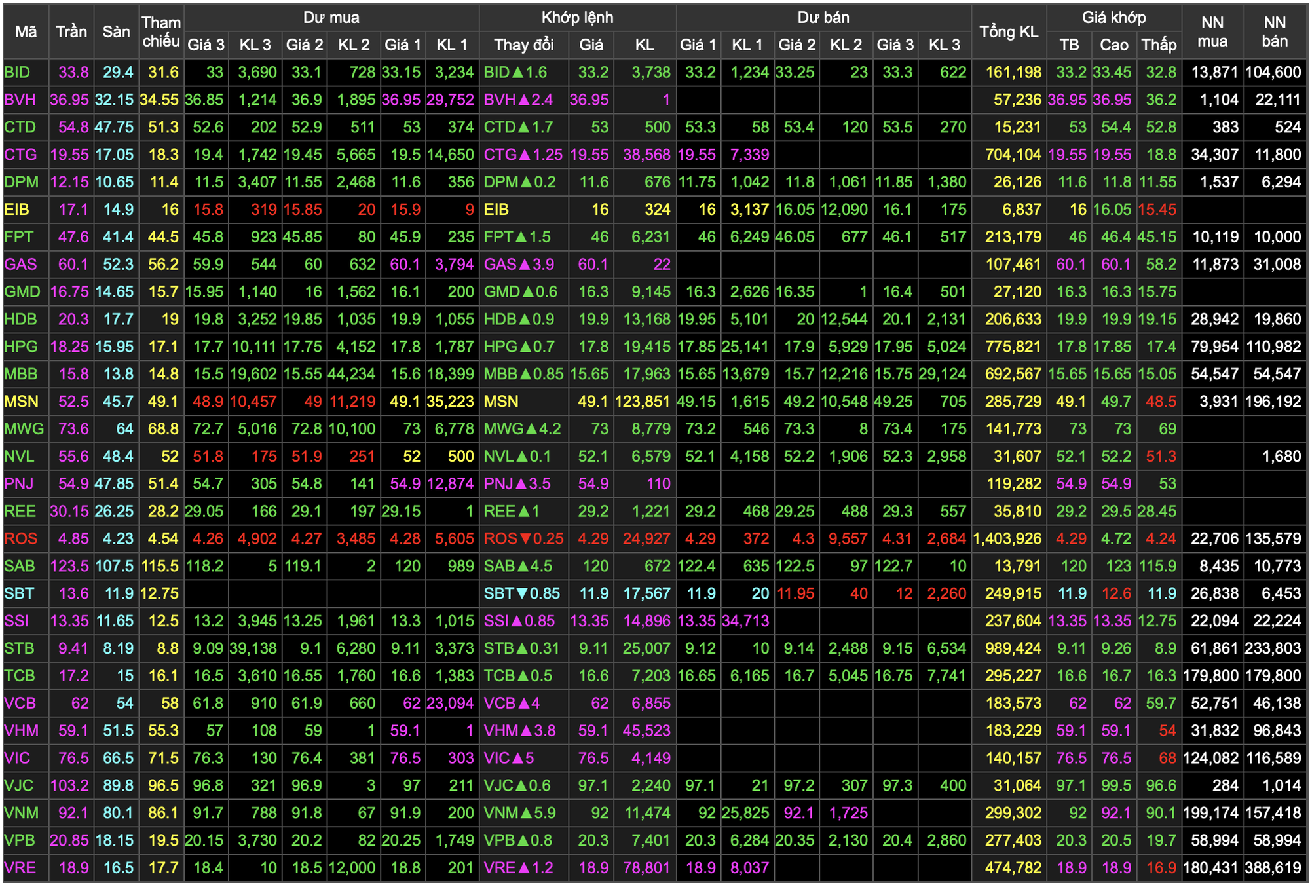Select the SAB ticker
Viewport: 1310px width, 883px height.
[20, 566]
